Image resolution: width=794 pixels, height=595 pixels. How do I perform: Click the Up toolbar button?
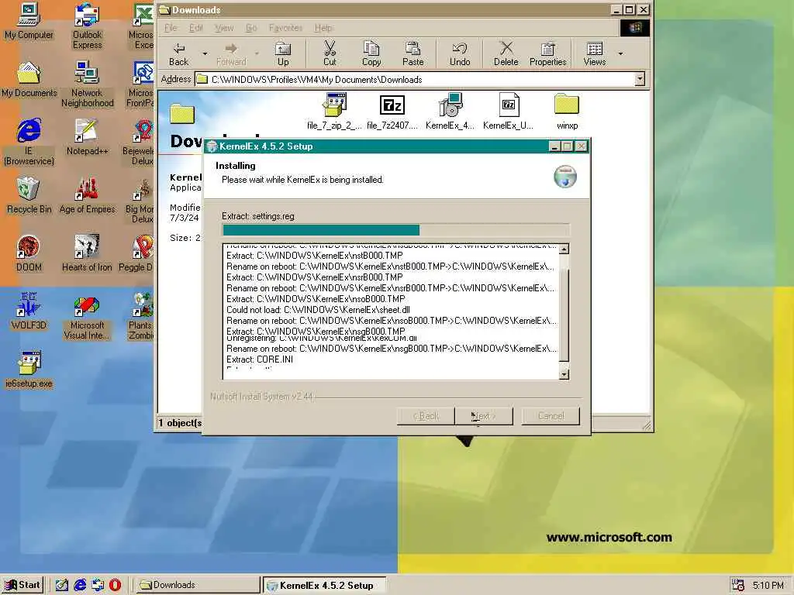point(283,54)
